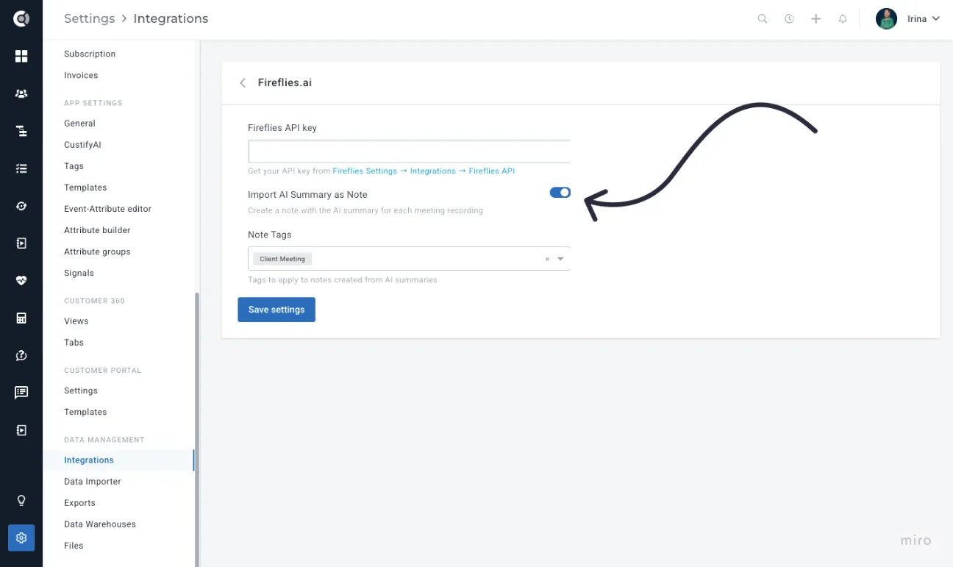Open Tabs under Customer 360

(x=74, y=343)
